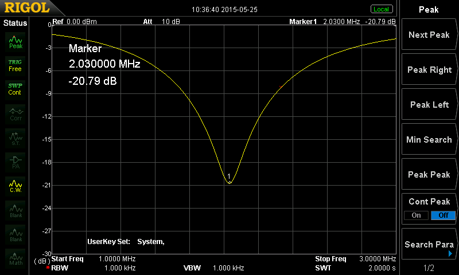Click the Local mode indicator
The width and height of the screenshot is (459, 275).
(x=381, y=9)
